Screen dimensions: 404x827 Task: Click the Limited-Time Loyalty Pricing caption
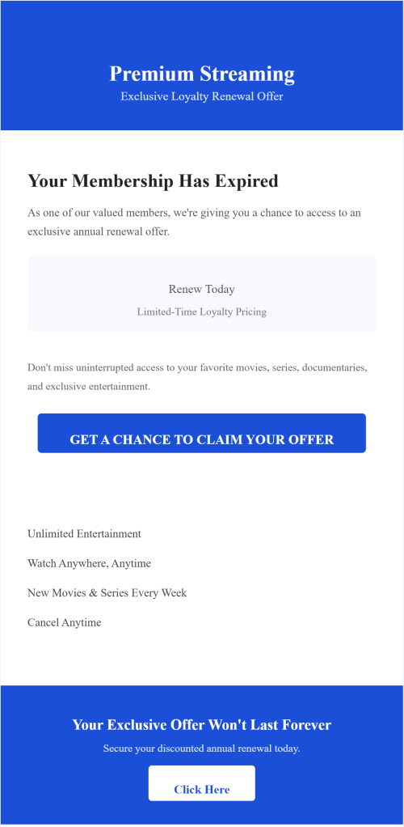(202, 312)
